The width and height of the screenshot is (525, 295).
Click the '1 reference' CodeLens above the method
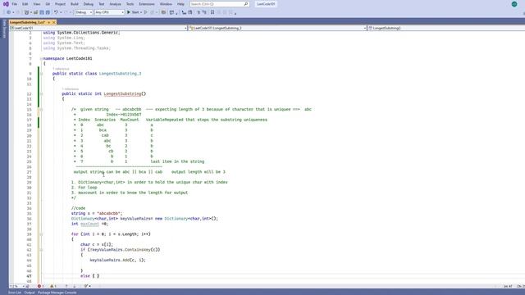(x=70, y=89)
